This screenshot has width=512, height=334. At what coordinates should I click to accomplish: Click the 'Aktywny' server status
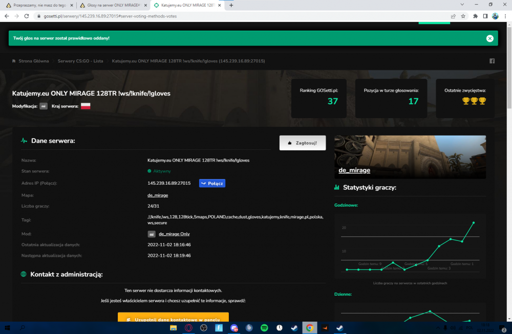[x=159, y=171]
